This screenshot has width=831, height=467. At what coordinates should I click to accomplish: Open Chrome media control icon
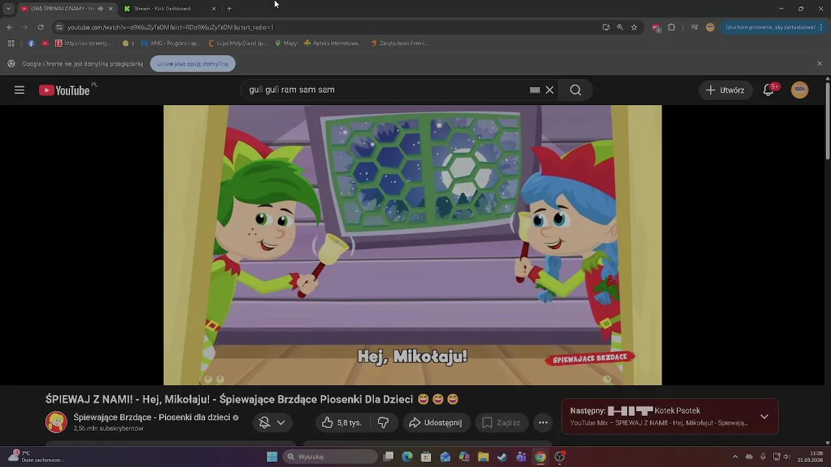tap(695, 27)
